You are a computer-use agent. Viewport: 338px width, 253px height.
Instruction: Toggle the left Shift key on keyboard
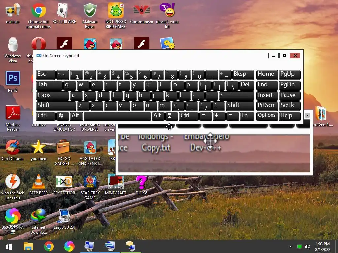[x=56, y=106]
